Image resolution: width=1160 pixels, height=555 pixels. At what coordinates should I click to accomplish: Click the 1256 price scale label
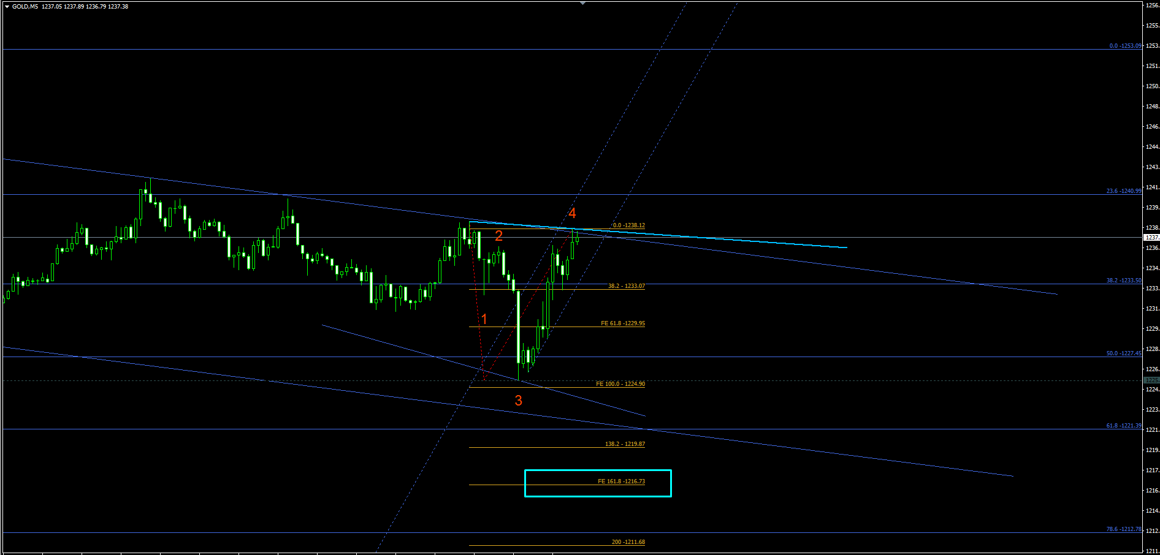(1153, 6)
